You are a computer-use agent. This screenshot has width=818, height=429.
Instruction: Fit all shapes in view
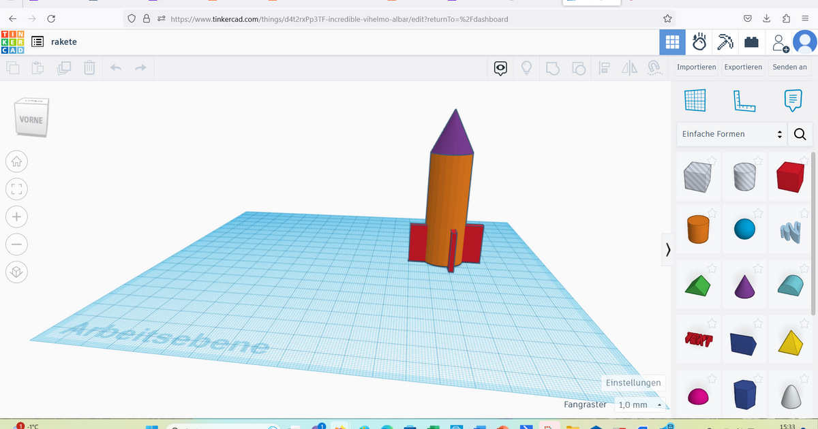pyautogui.click(x=17, y=189)
